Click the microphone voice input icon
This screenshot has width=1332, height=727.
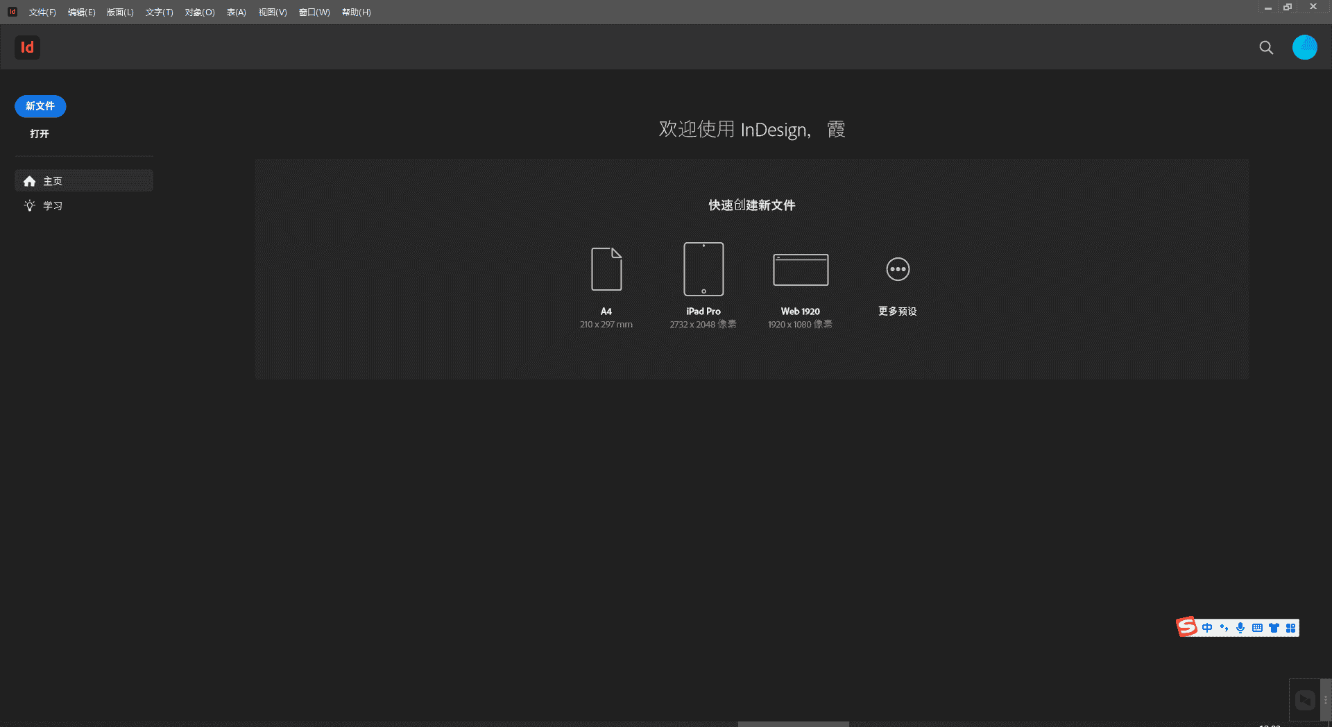(x=1240, y=628)
